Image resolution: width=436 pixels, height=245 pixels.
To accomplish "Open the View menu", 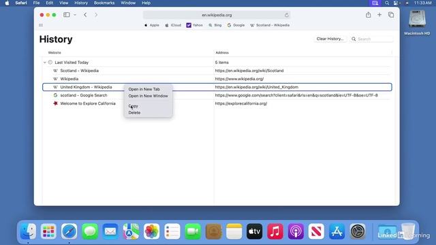I will (x=63, y=3).
